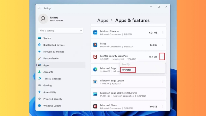Screen dimensions: 206x116
Task: Select the Apps category in sidebar
Action: tap(61, 65)
